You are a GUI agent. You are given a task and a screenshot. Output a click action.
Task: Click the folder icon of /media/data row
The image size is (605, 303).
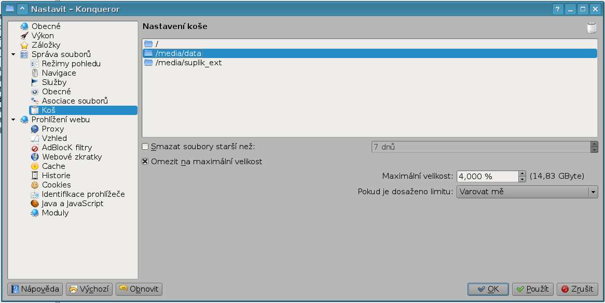pyautogui.click(x=148, y=53)
